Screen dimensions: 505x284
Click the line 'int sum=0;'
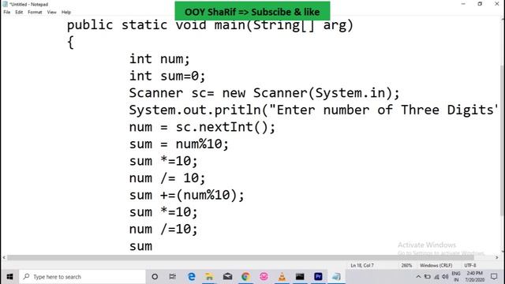(167, 76)
